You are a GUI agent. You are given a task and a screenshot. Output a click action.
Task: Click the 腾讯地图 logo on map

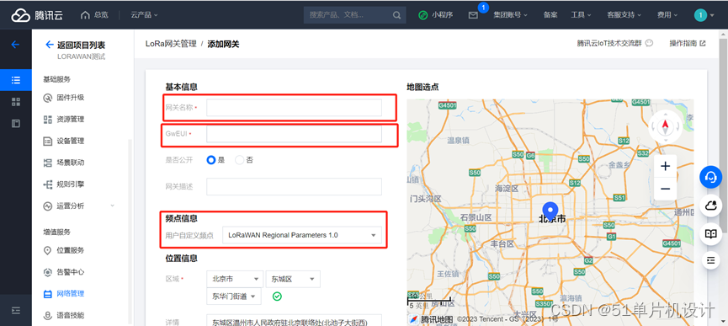[431, 319]
